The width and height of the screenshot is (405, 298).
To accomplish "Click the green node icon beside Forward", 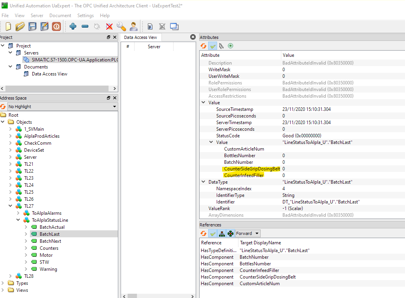I will pos(230,233).
